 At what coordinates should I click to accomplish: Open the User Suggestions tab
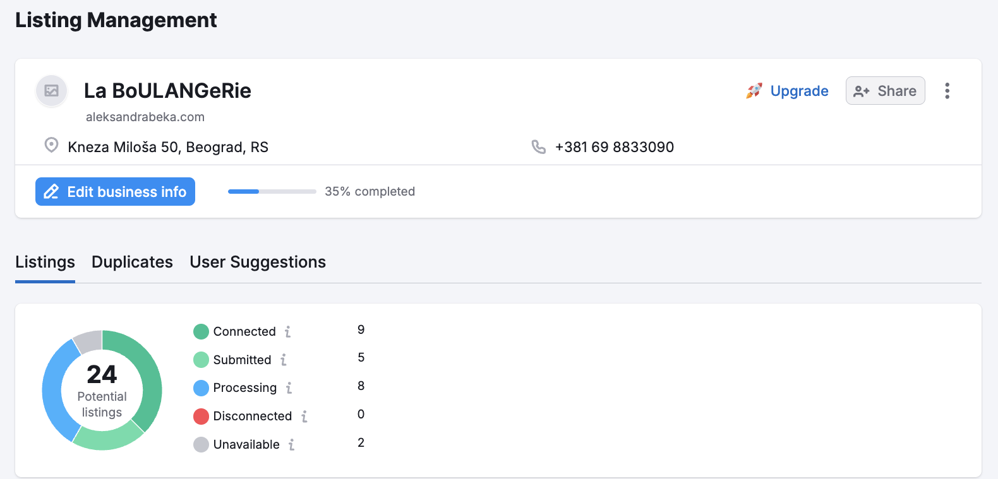click(x=257, y=261)
